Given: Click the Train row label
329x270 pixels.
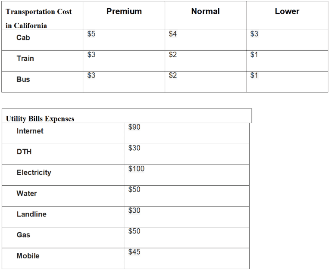Looking at the screenshot, I should [x=25, y=59].
